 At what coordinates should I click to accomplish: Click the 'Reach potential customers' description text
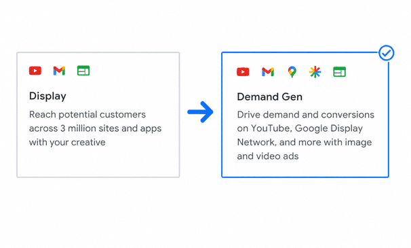tap(95, 128)
